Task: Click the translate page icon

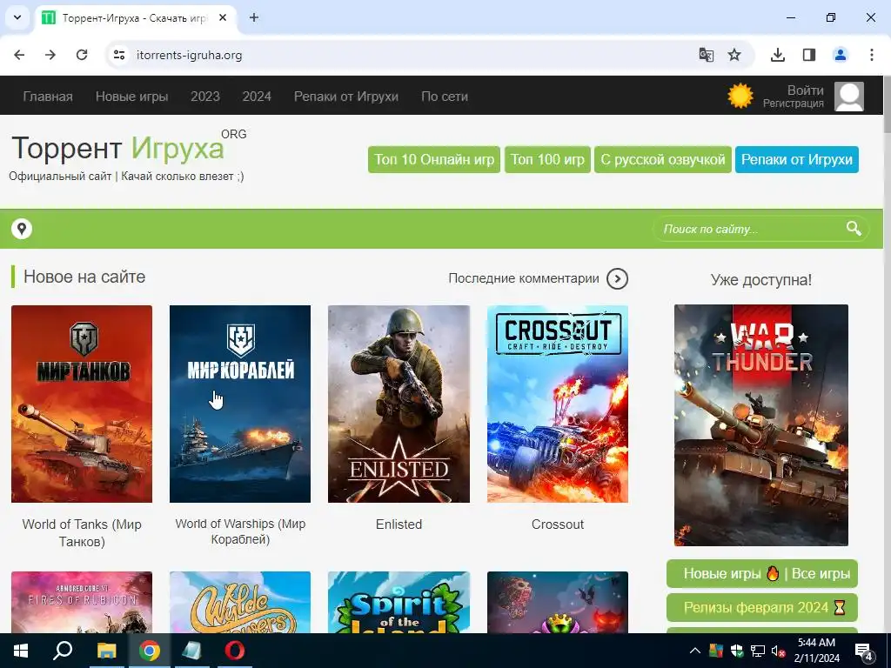Action: pos(706,55)
